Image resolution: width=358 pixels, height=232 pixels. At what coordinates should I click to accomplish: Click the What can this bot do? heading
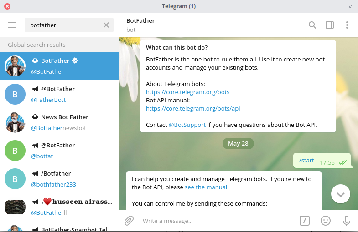(176, 48)
